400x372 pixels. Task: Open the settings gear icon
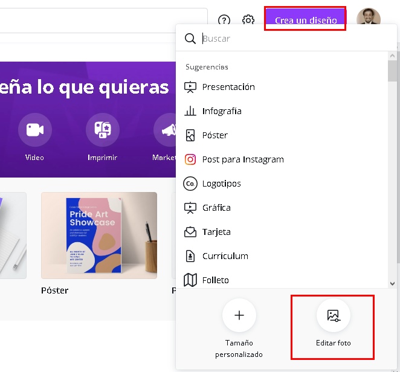click(x=248, y=20)
